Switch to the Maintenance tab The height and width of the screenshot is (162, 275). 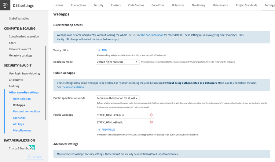point(220,5)
